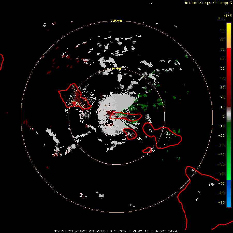Click the 70 value on the velocity scale
Viewport: 233px width, 233px height.
click(x=222, y=49)
